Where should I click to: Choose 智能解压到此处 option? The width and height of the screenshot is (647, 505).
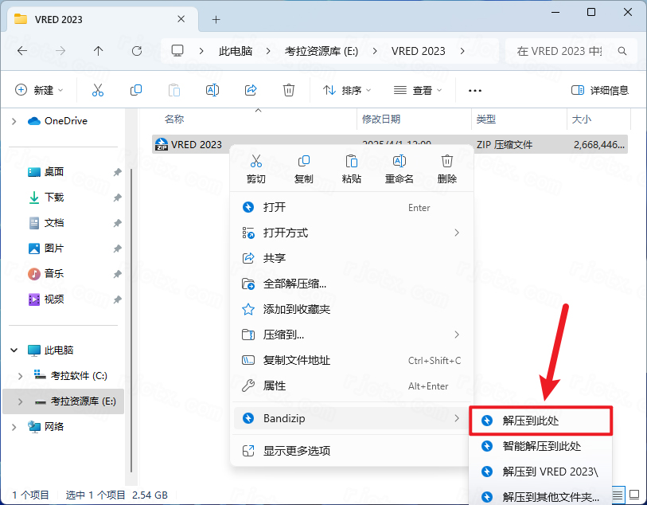tap(541, 446)
